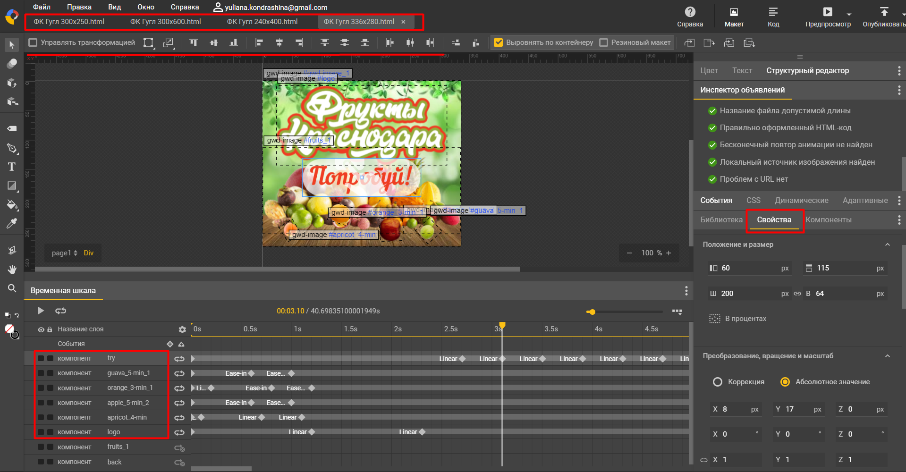Click the width field showing 200

tap(749, 294)
